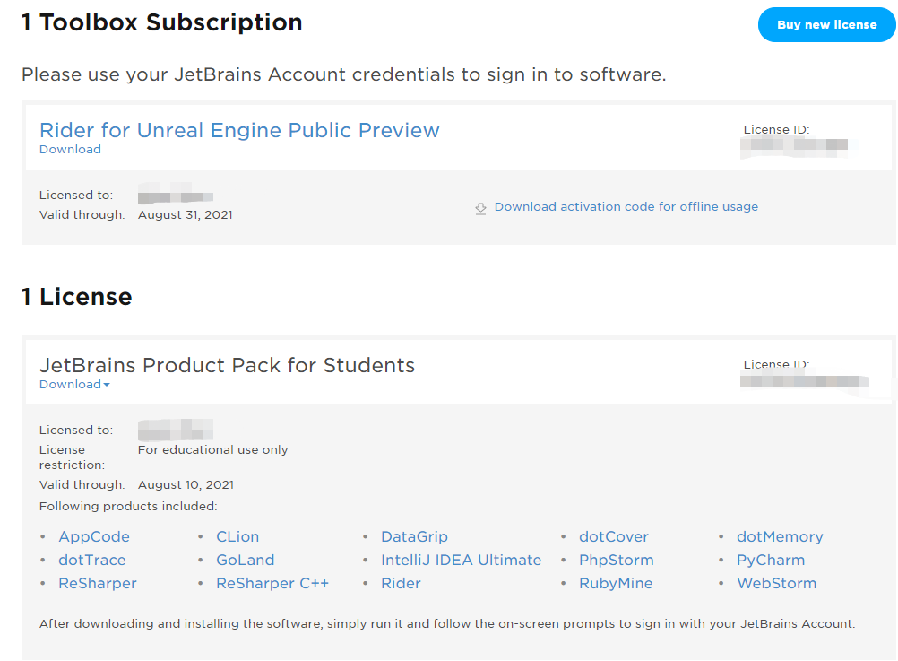
Task: Click the offline activation download icon
Action: pos(481,208)
